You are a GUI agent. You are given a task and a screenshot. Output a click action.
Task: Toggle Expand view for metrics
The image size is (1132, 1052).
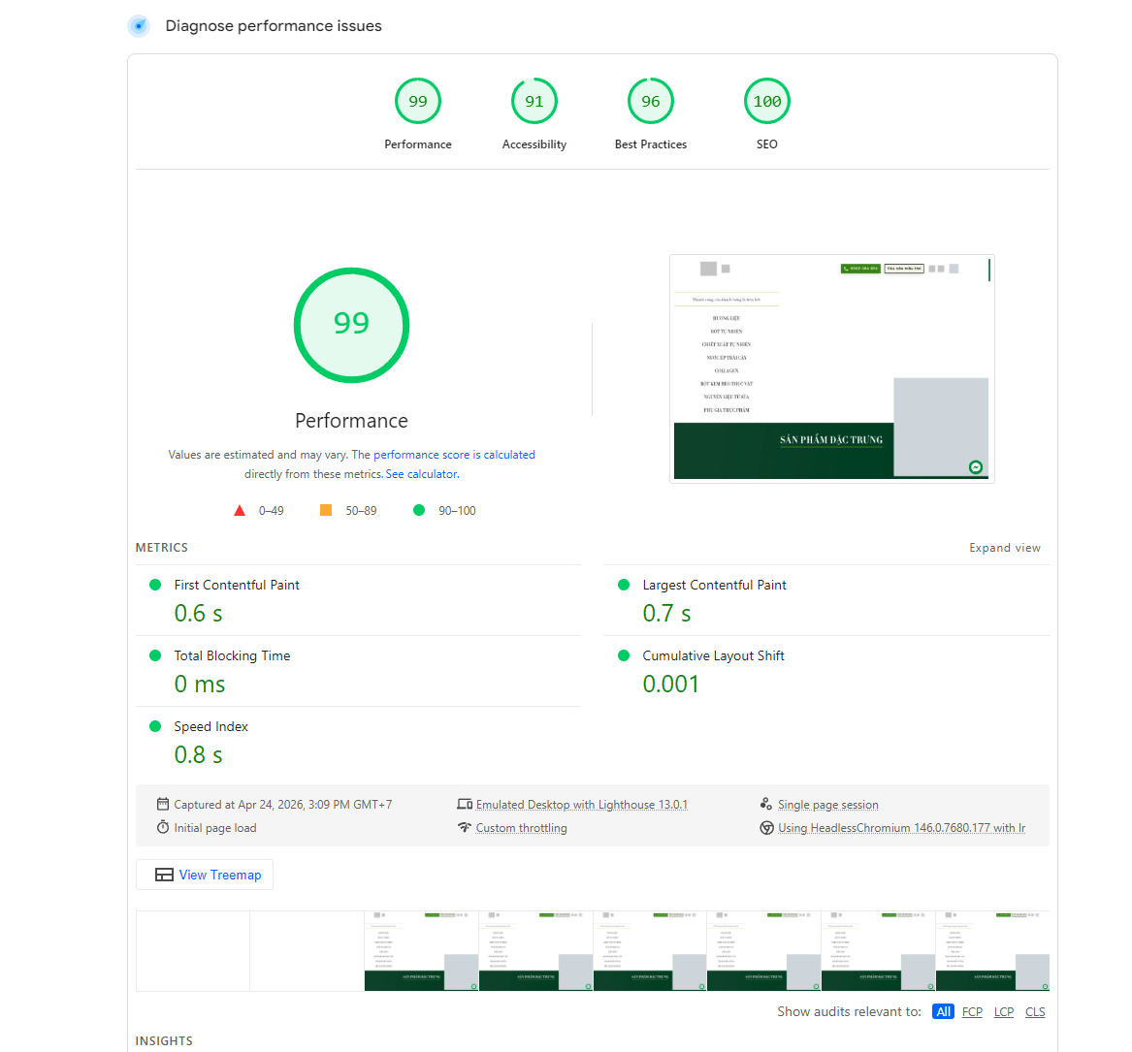click(x=1005, y=548)
